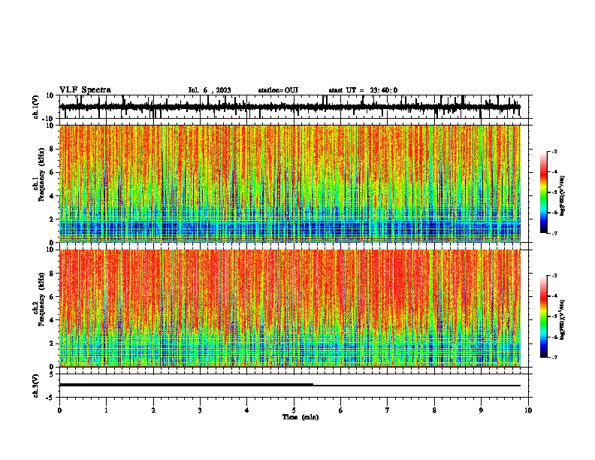Click the ch.1 colorbar log(PSD) label
Screen dimensions: 595x460
pyautogui.click(x=563, y=195)
